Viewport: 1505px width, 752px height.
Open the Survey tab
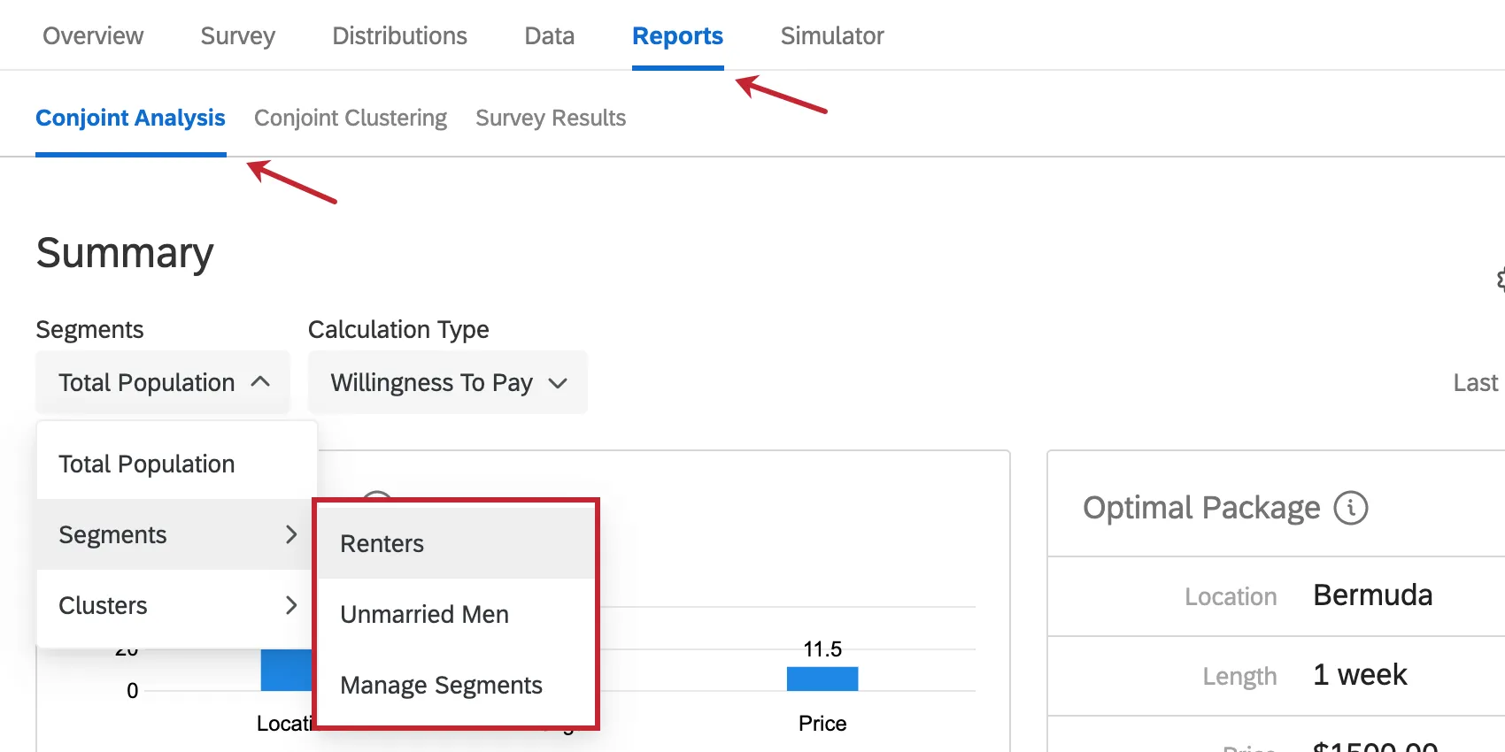coord(237,36)
